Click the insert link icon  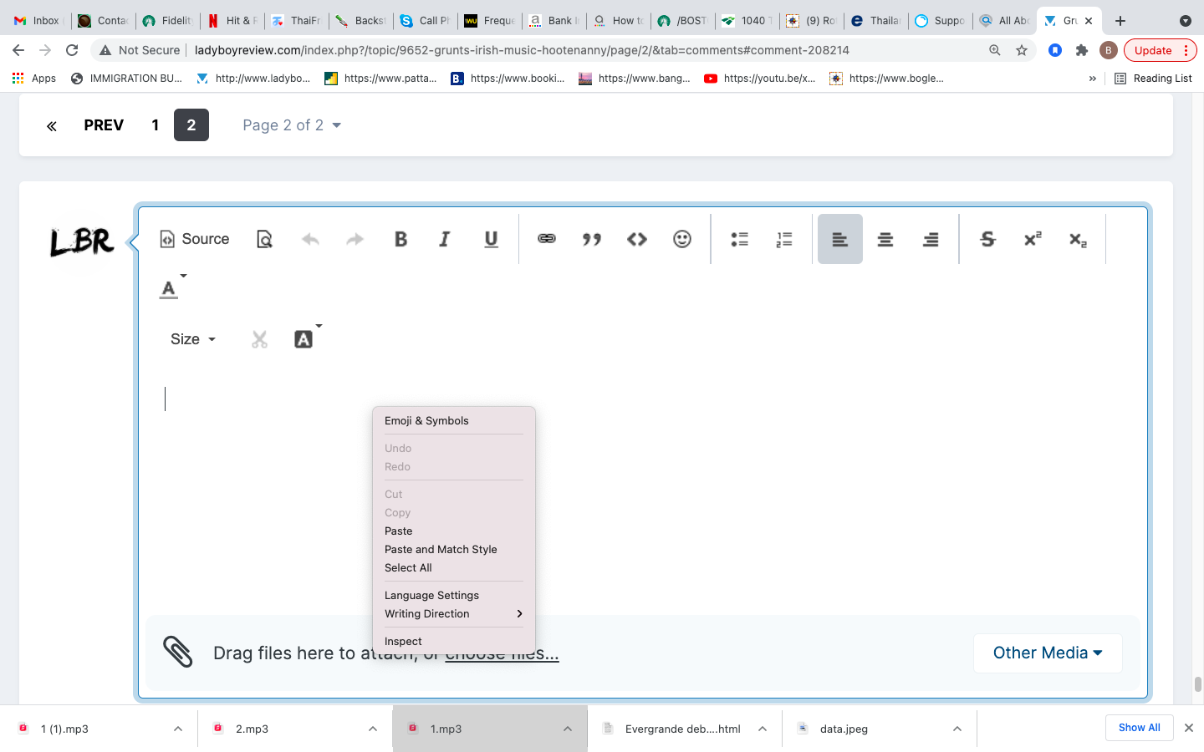(x=547, y=239)
